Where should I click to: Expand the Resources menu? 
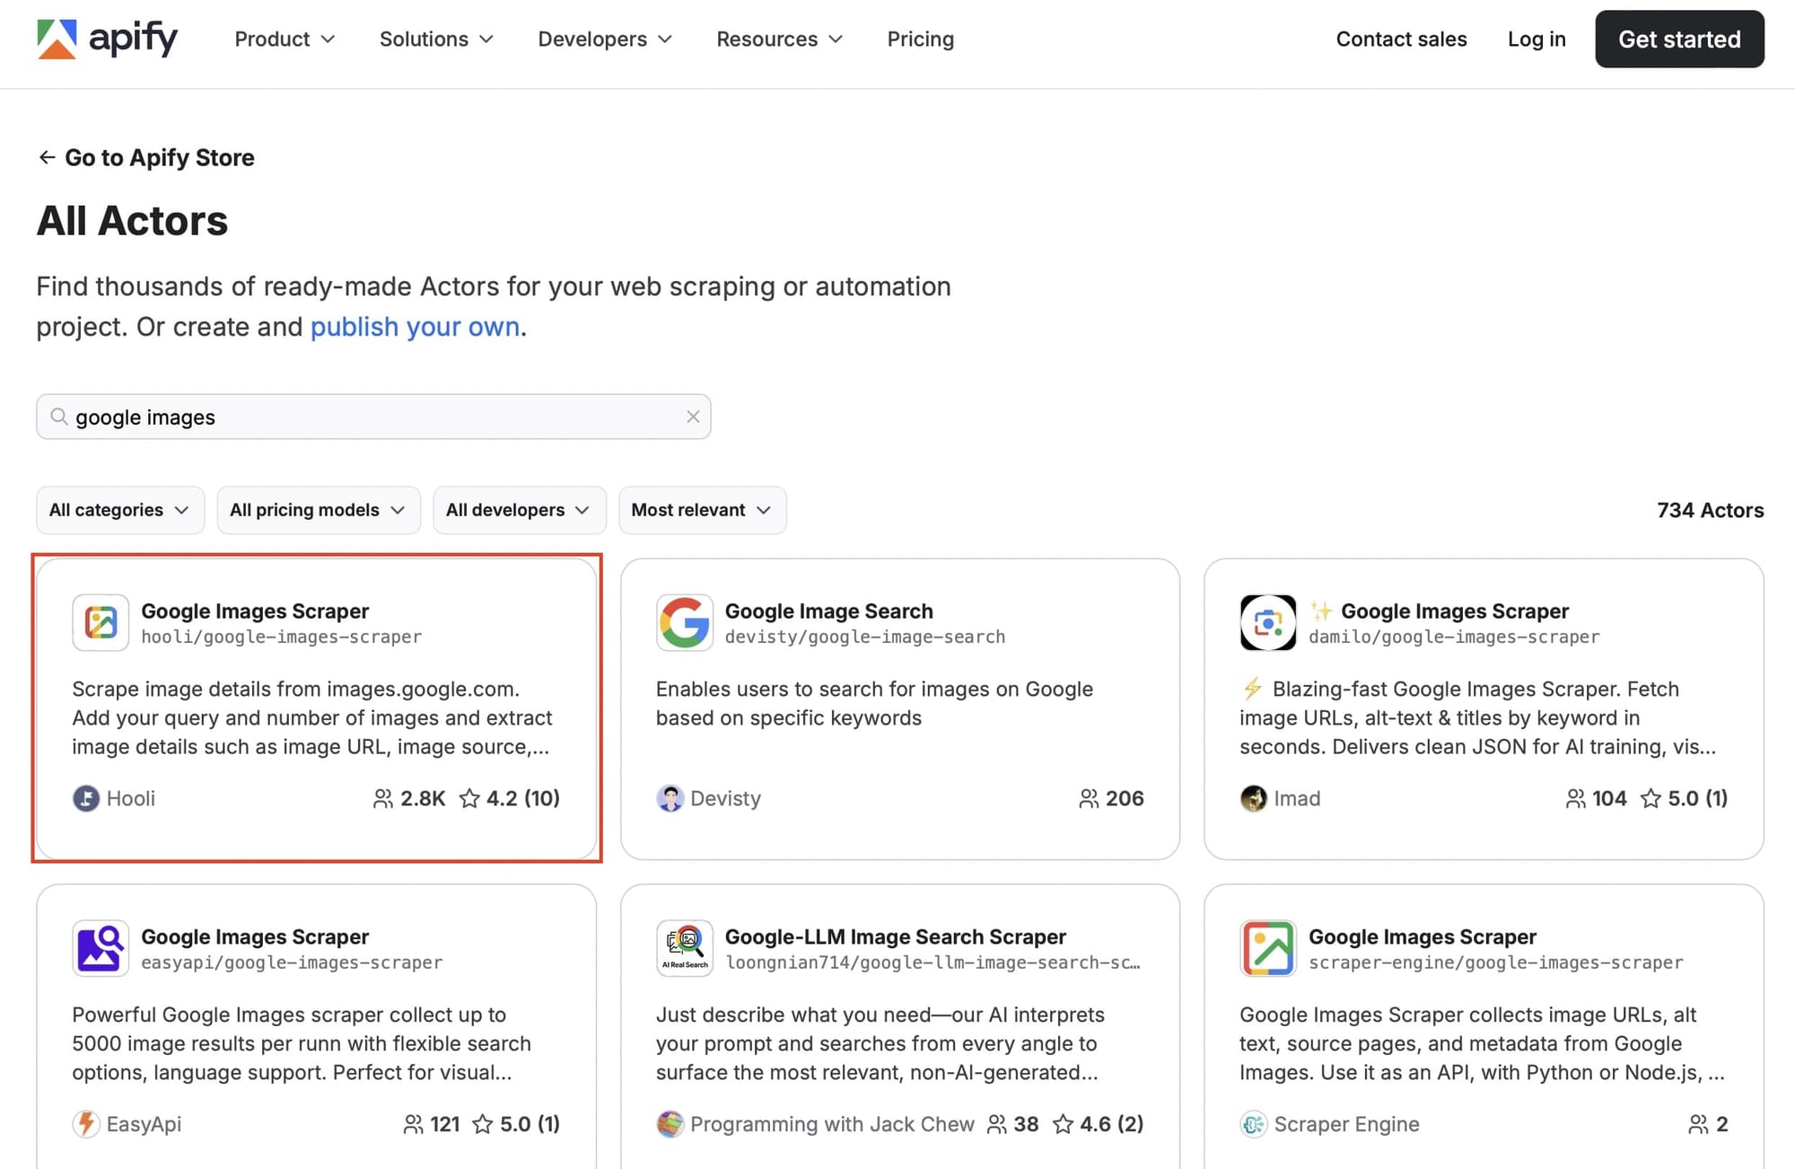point(777,39)
